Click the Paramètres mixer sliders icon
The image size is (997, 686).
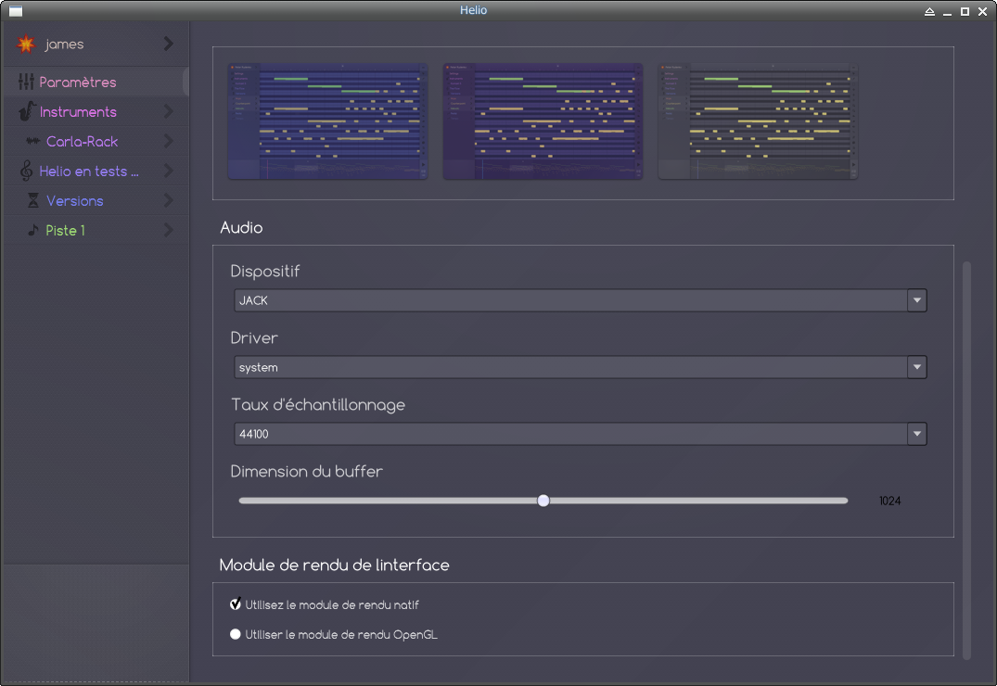(26, 82)
